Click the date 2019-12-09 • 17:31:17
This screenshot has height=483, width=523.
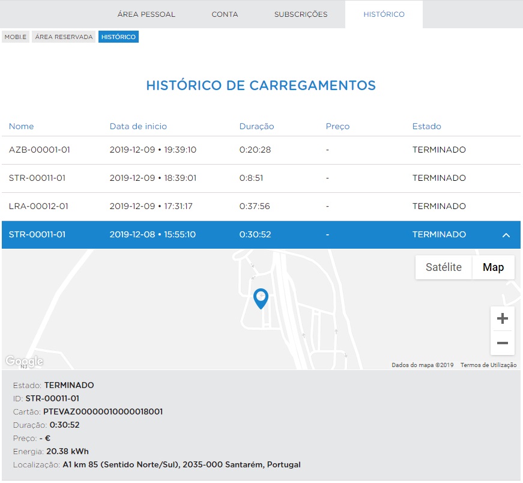click(x=151, y=206)
